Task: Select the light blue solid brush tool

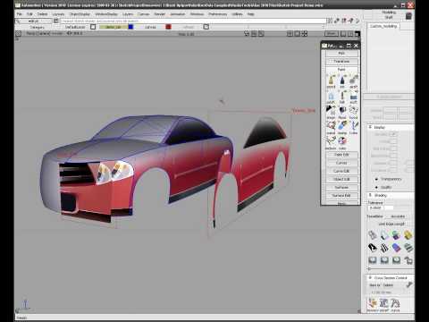Action: coord(331,97)
